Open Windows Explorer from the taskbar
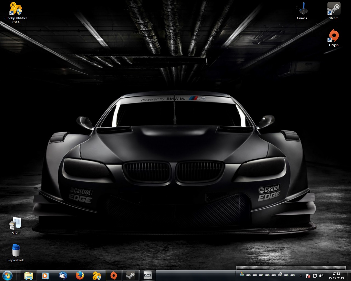The height and width of the screenshot is (281, 351). (29, 276)
